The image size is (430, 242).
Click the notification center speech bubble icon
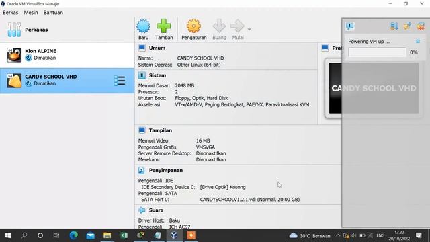coord(349,26)
